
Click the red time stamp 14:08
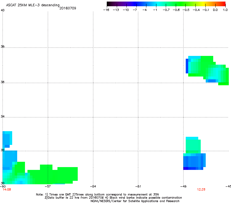coord(7,190)
